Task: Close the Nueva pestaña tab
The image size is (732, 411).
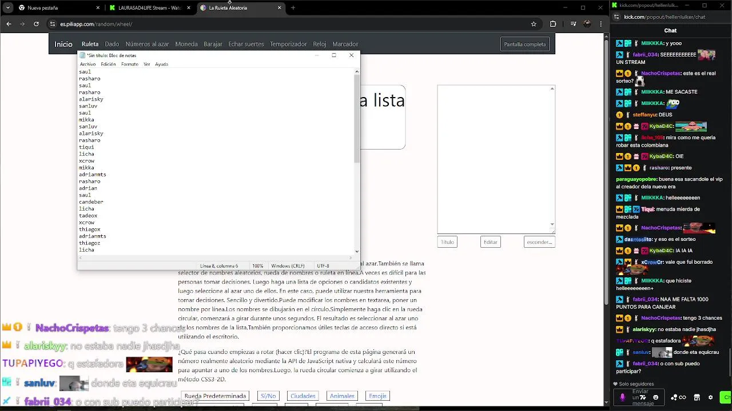Action: pos(98,8)
